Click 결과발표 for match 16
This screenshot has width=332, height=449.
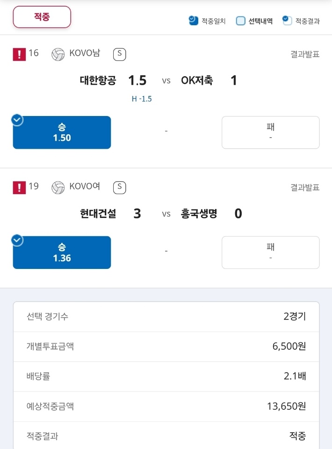pos(305,54)
